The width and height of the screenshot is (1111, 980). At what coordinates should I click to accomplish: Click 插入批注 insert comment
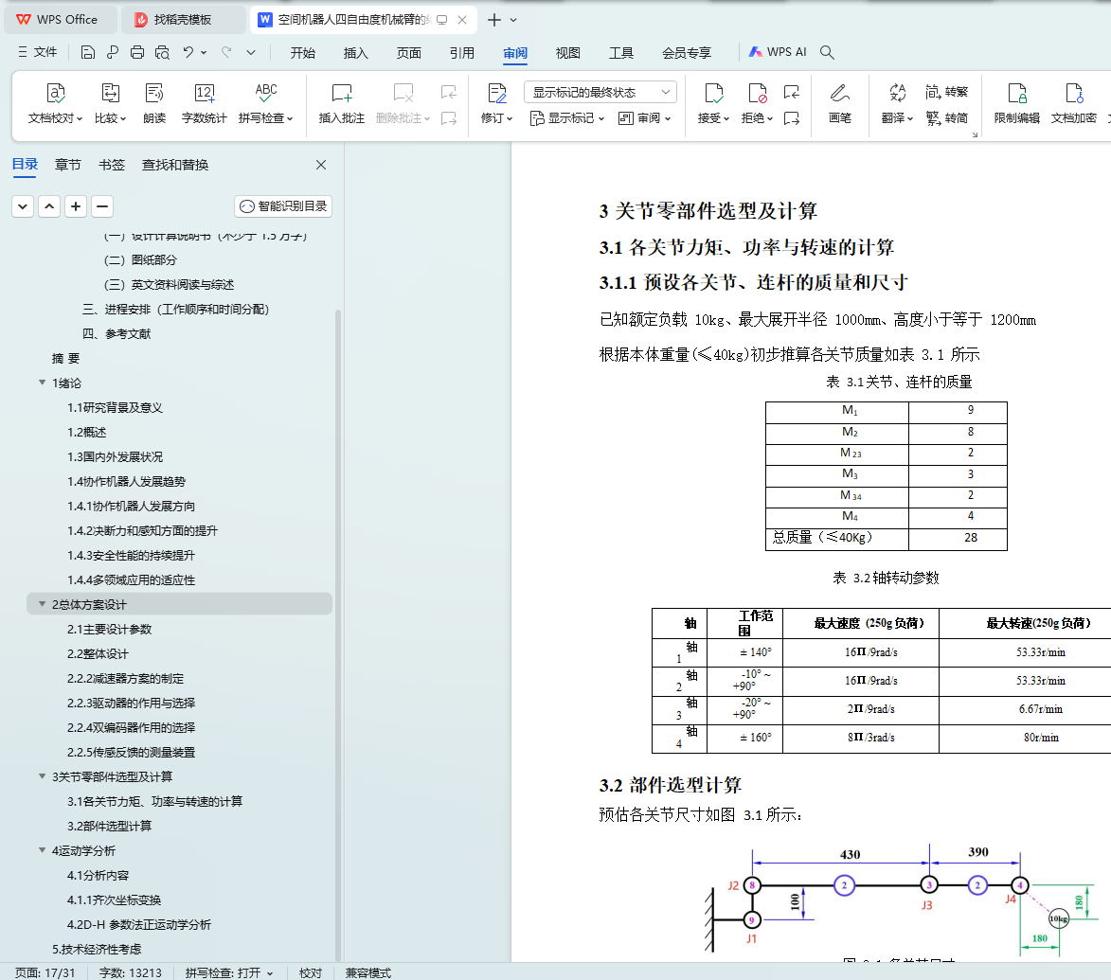(342, 103)
